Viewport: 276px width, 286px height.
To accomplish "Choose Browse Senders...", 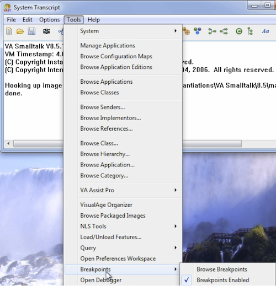I will point(123,107).
